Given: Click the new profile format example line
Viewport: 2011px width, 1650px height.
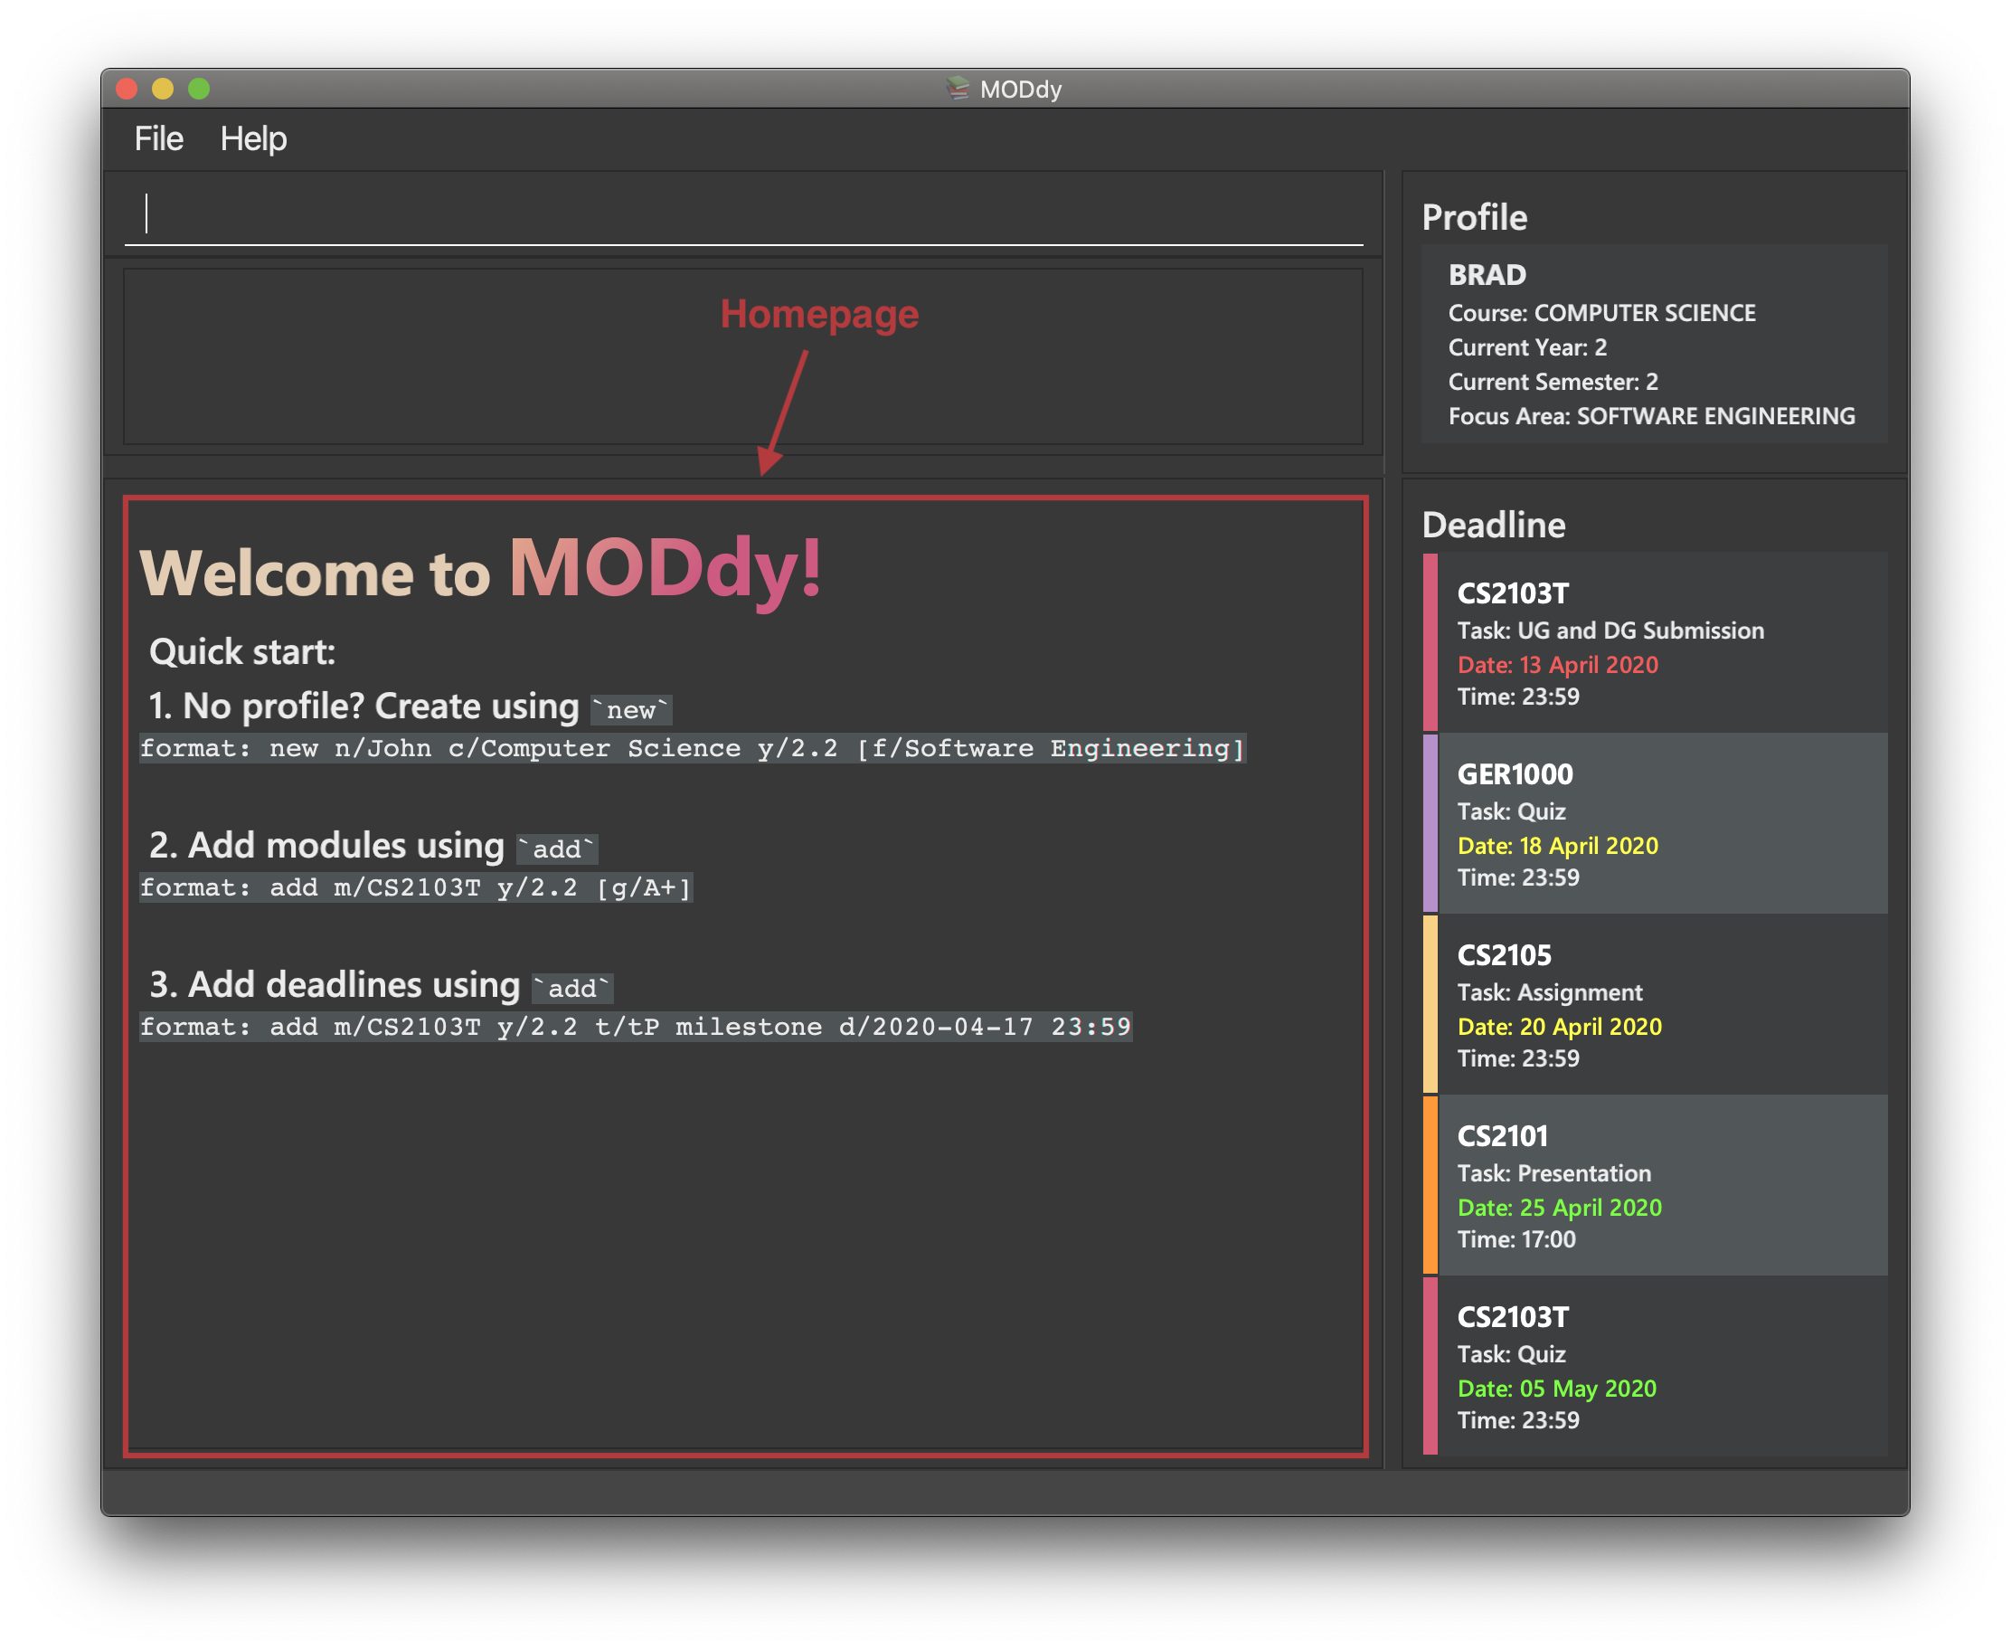Looking at the screenshot, I should (x=693, y=748).
